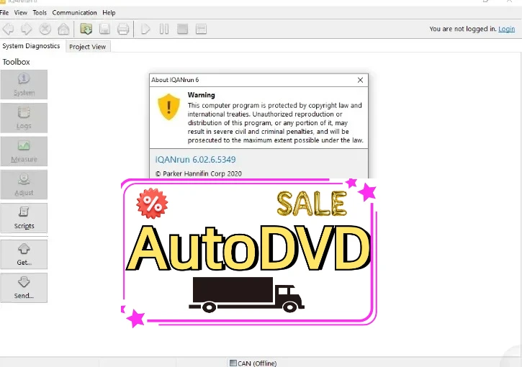The image size is (522, 367).
Task: Open Scripts in the Toolbox
Action: (x=24, y=218)
